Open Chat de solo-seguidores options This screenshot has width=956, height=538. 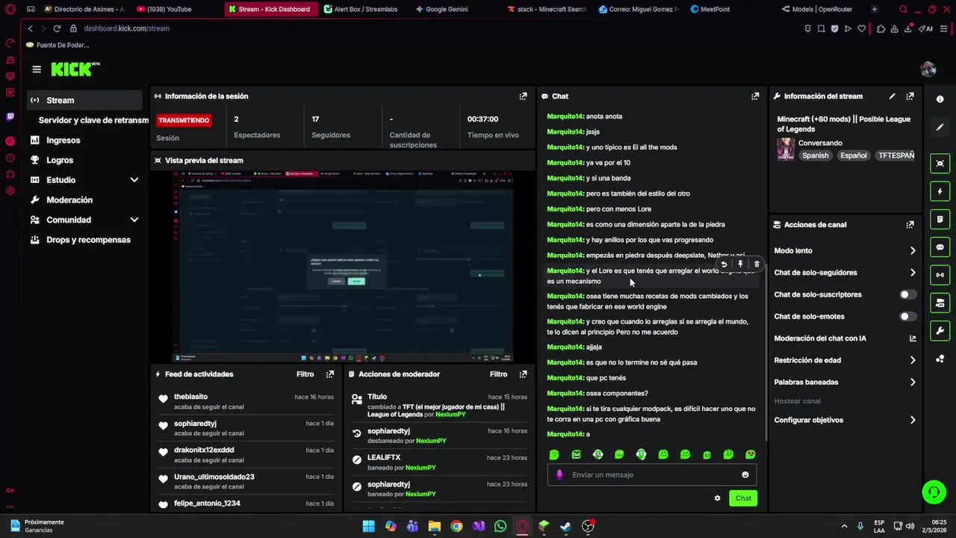point(844,273)
